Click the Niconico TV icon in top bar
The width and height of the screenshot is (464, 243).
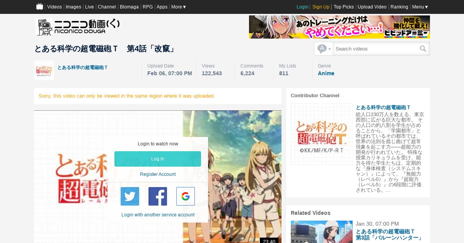coord(39,7)
